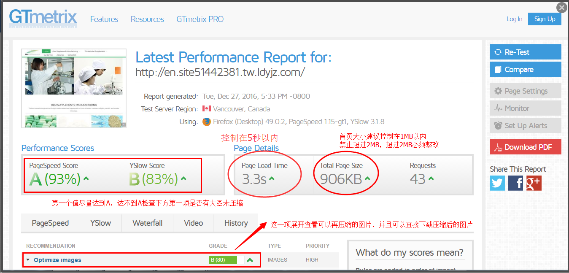
Task: Open the Log In link
Action: click(514, 19)
